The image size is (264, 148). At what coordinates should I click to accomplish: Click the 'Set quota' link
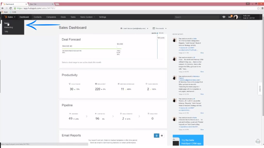161,38
